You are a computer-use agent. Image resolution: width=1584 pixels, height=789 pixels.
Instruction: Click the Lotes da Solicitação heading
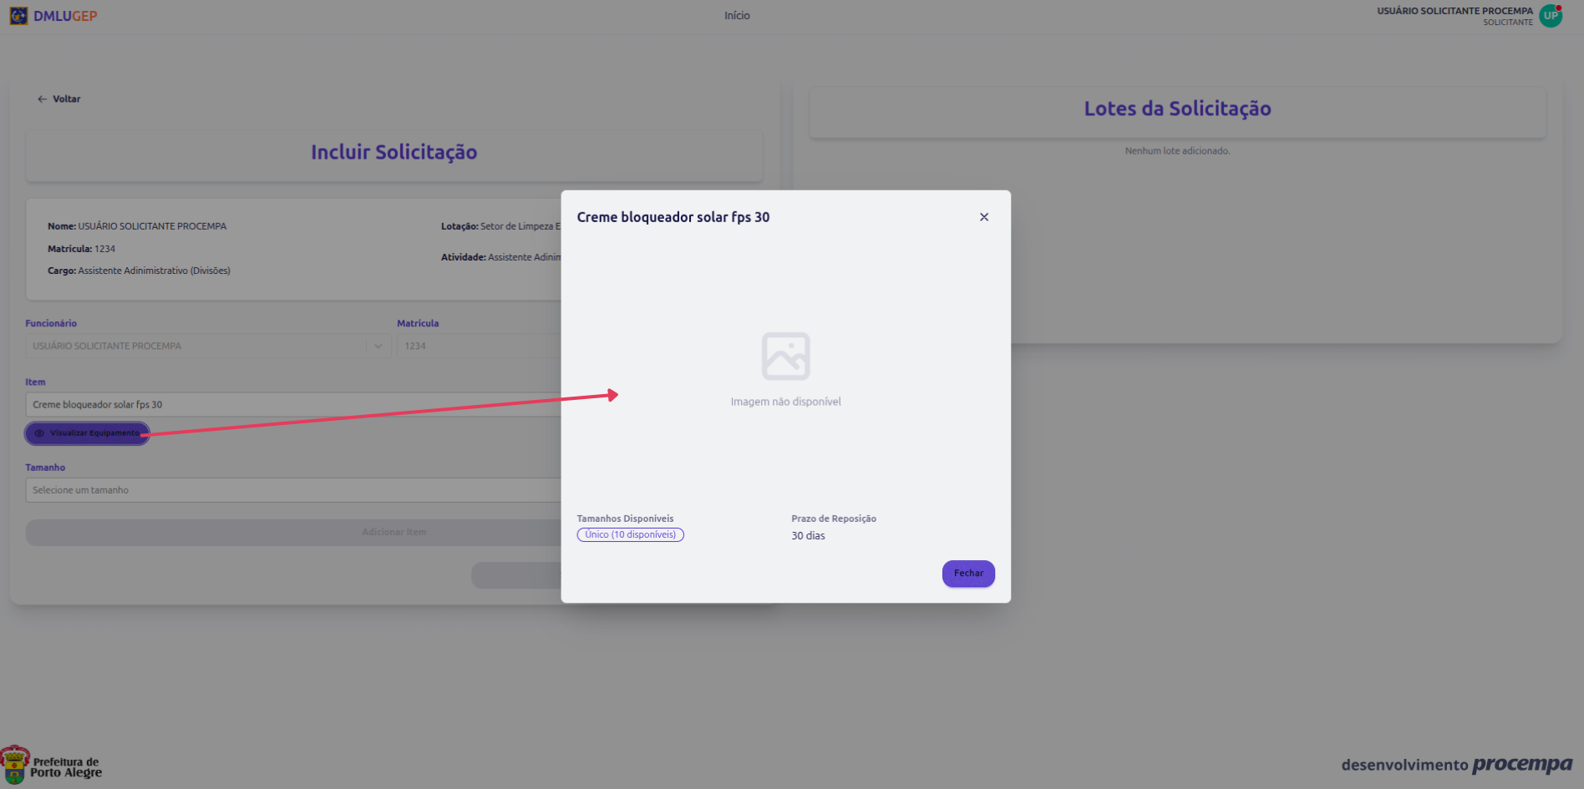coord(1176,109)
